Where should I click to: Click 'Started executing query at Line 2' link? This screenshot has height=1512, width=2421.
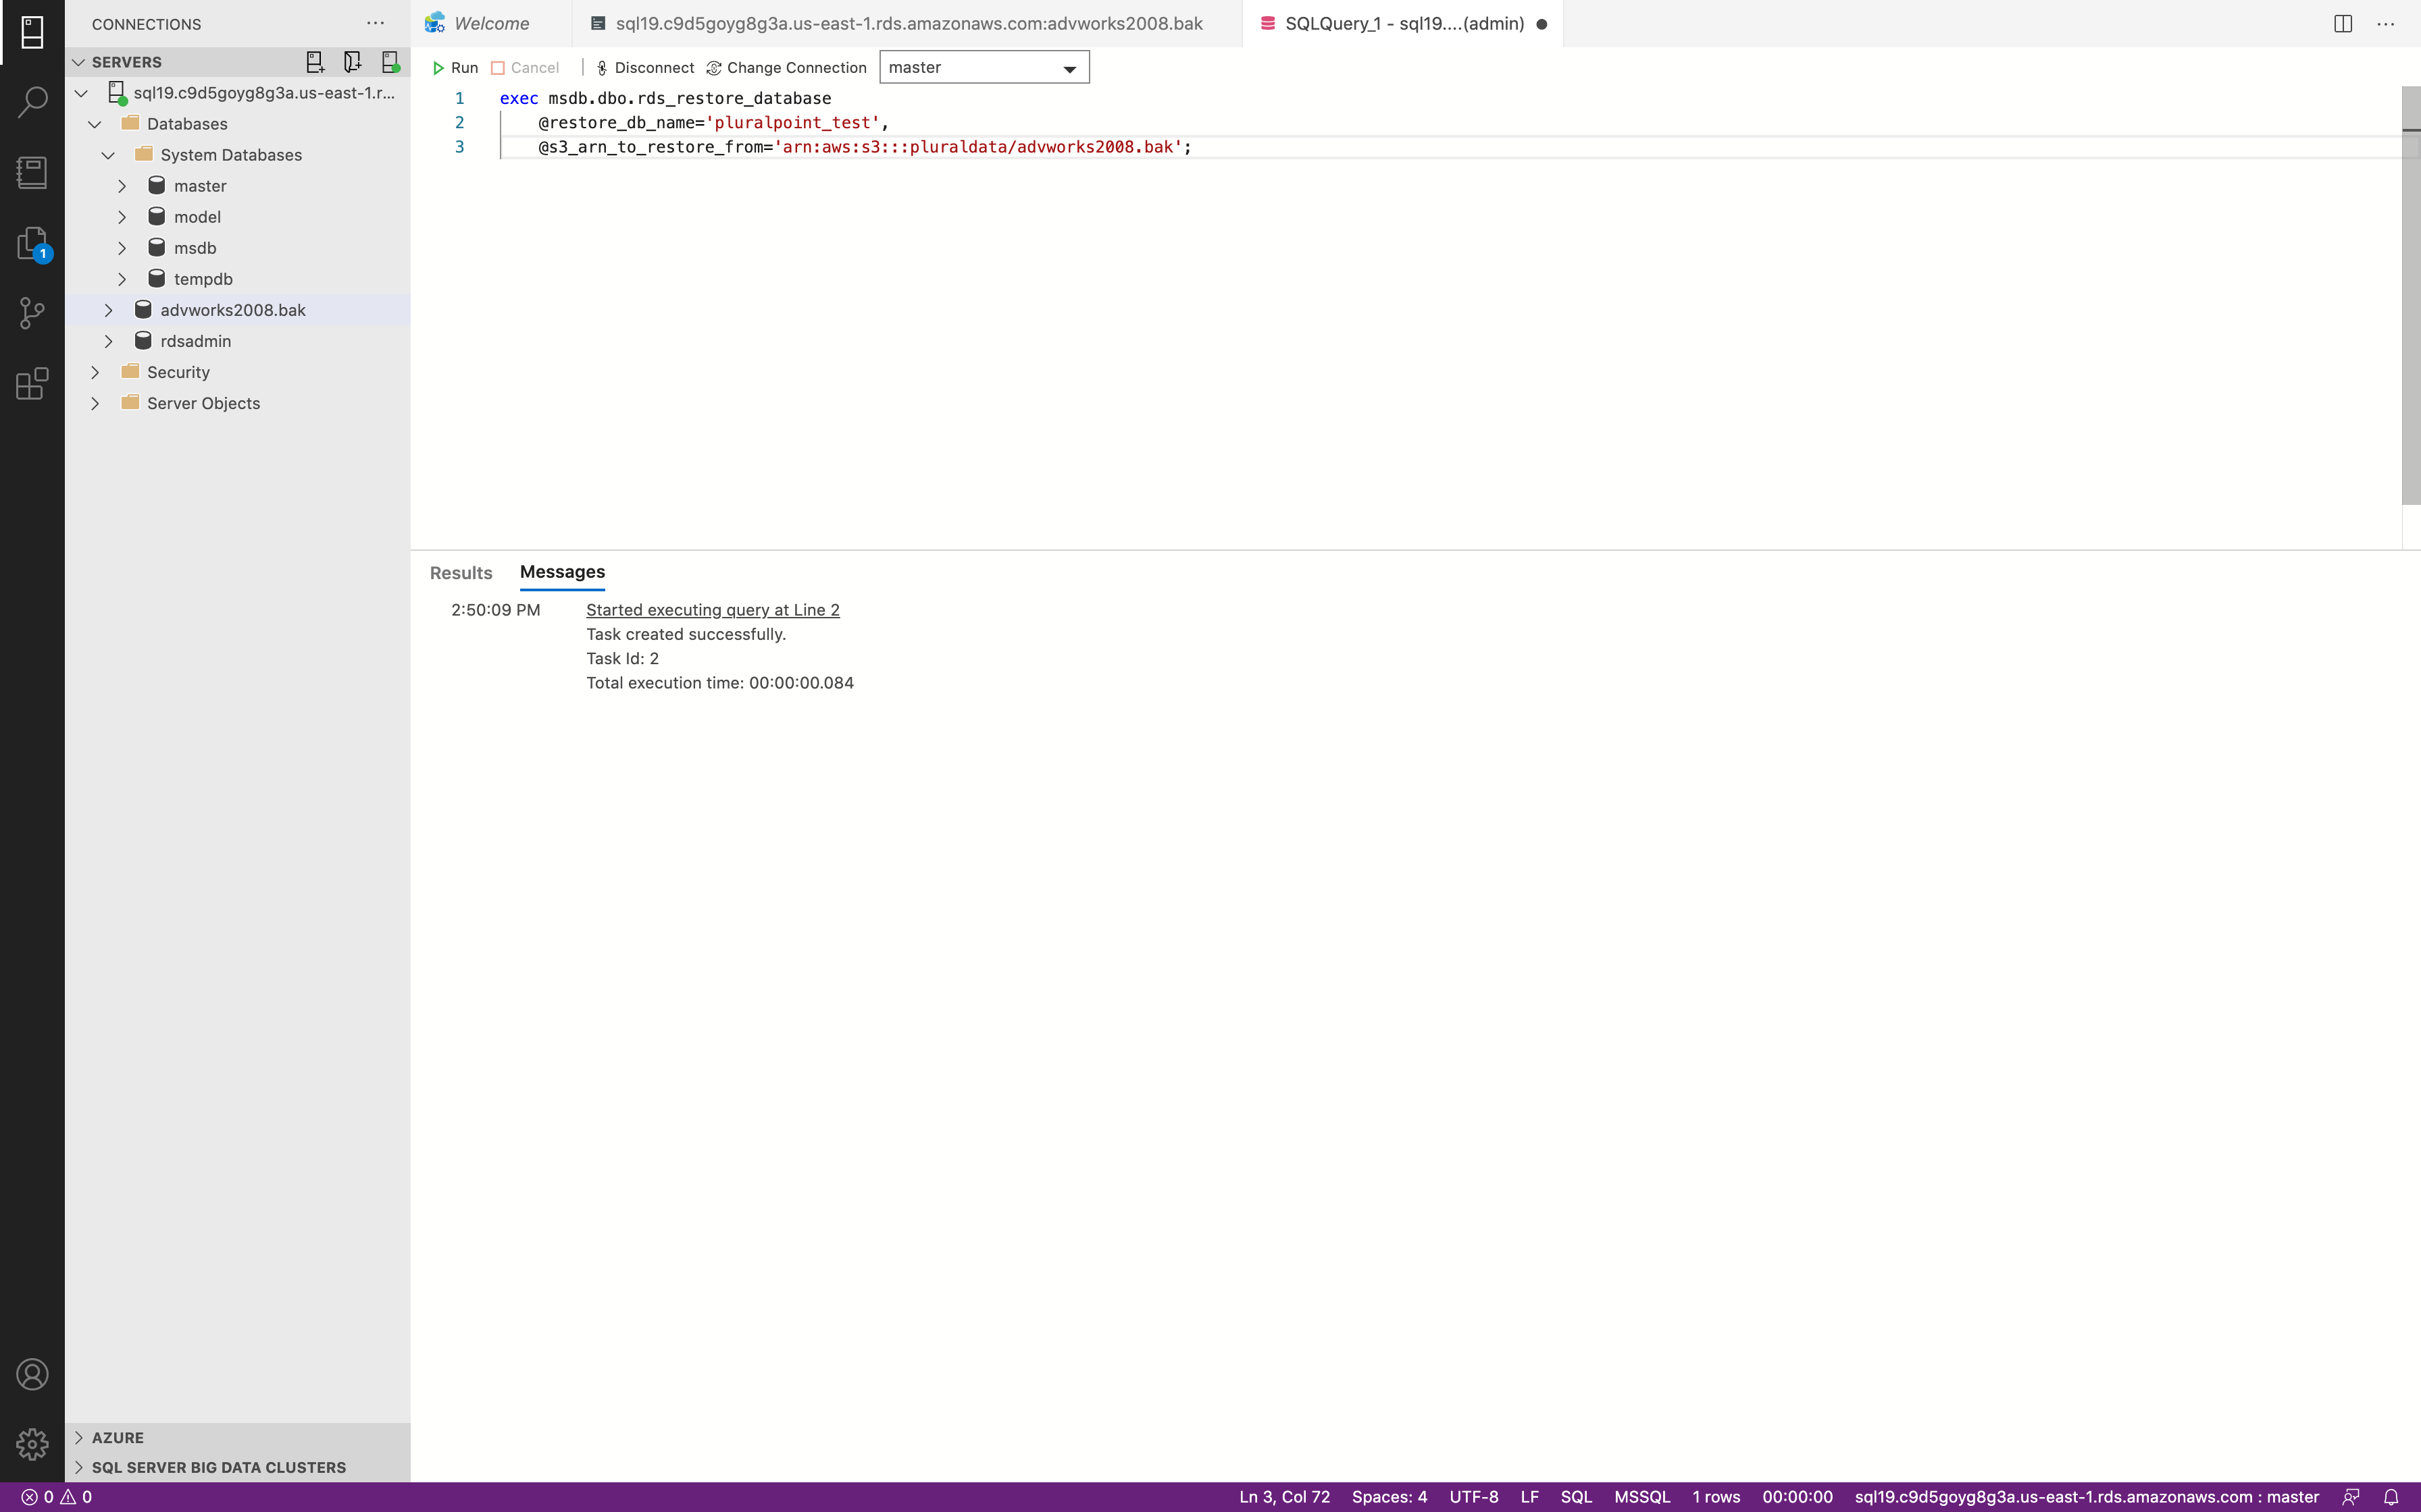[x=712, y=610]
